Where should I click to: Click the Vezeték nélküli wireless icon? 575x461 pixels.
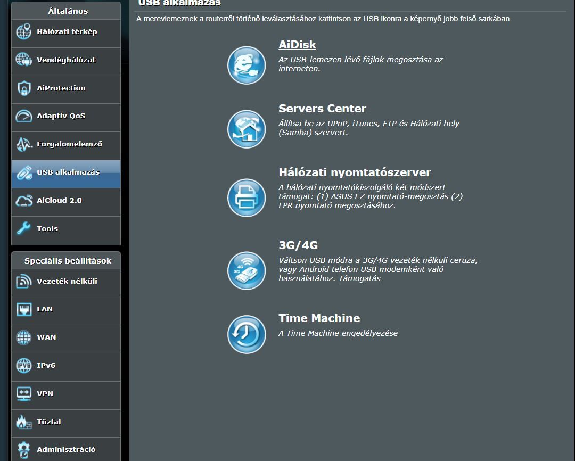click(24, 281)
